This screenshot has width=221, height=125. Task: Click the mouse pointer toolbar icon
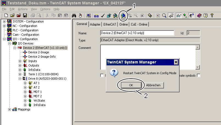tap(80, 15)
